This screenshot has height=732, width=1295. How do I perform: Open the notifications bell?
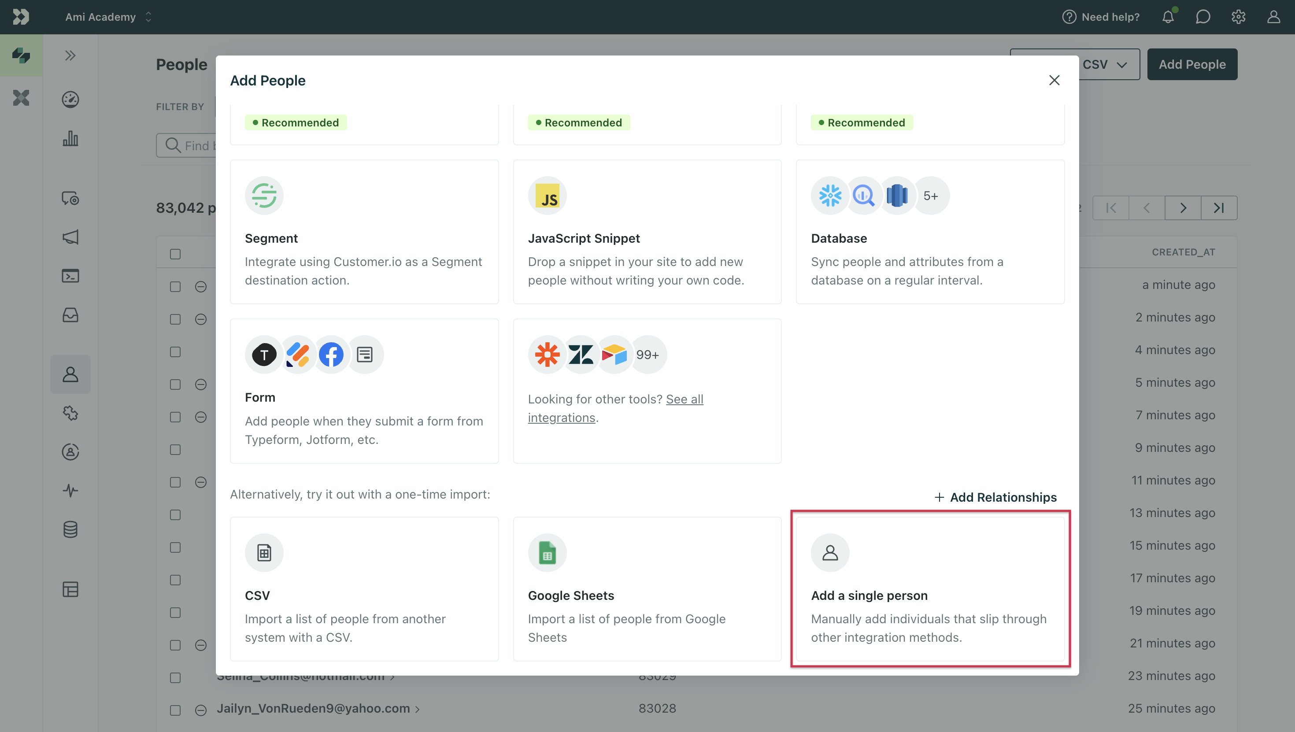click(1168, 17)
